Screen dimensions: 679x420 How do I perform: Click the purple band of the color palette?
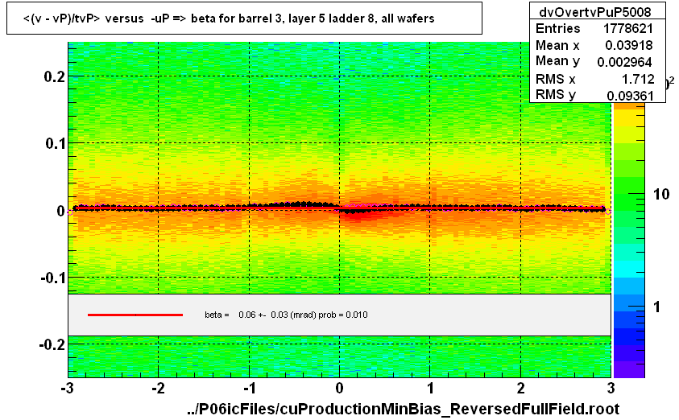pos(629,369)
